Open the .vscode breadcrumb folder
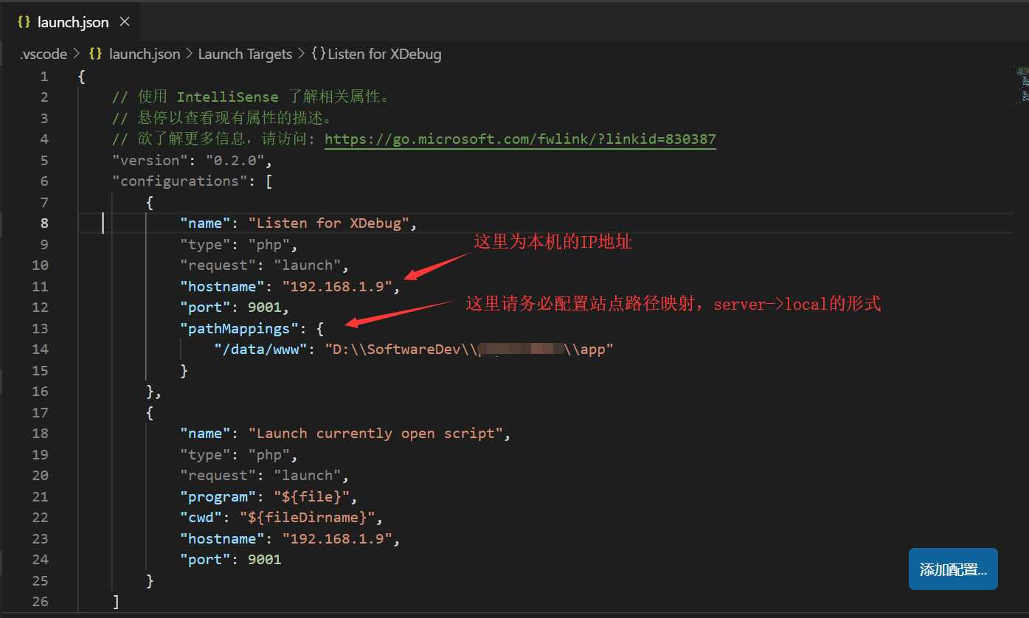 click(44, 54)
